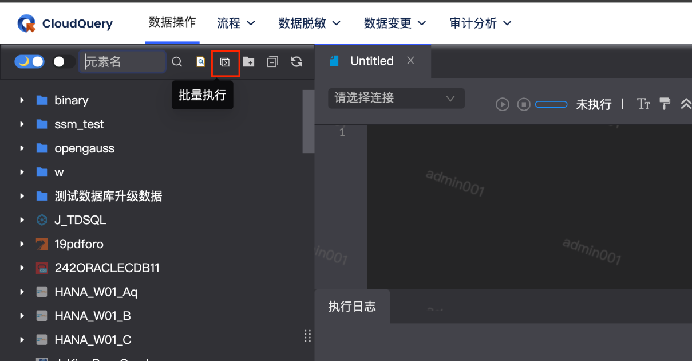
Task: Close the Untitled tab
Action: click(410, 61)
